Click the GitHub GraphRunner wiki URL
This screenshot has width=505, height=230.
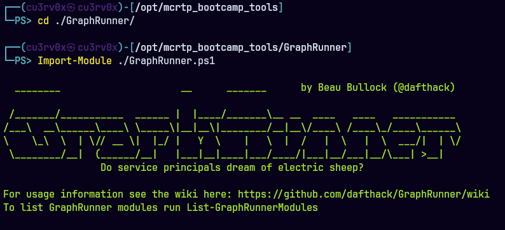tap(364, 194)
